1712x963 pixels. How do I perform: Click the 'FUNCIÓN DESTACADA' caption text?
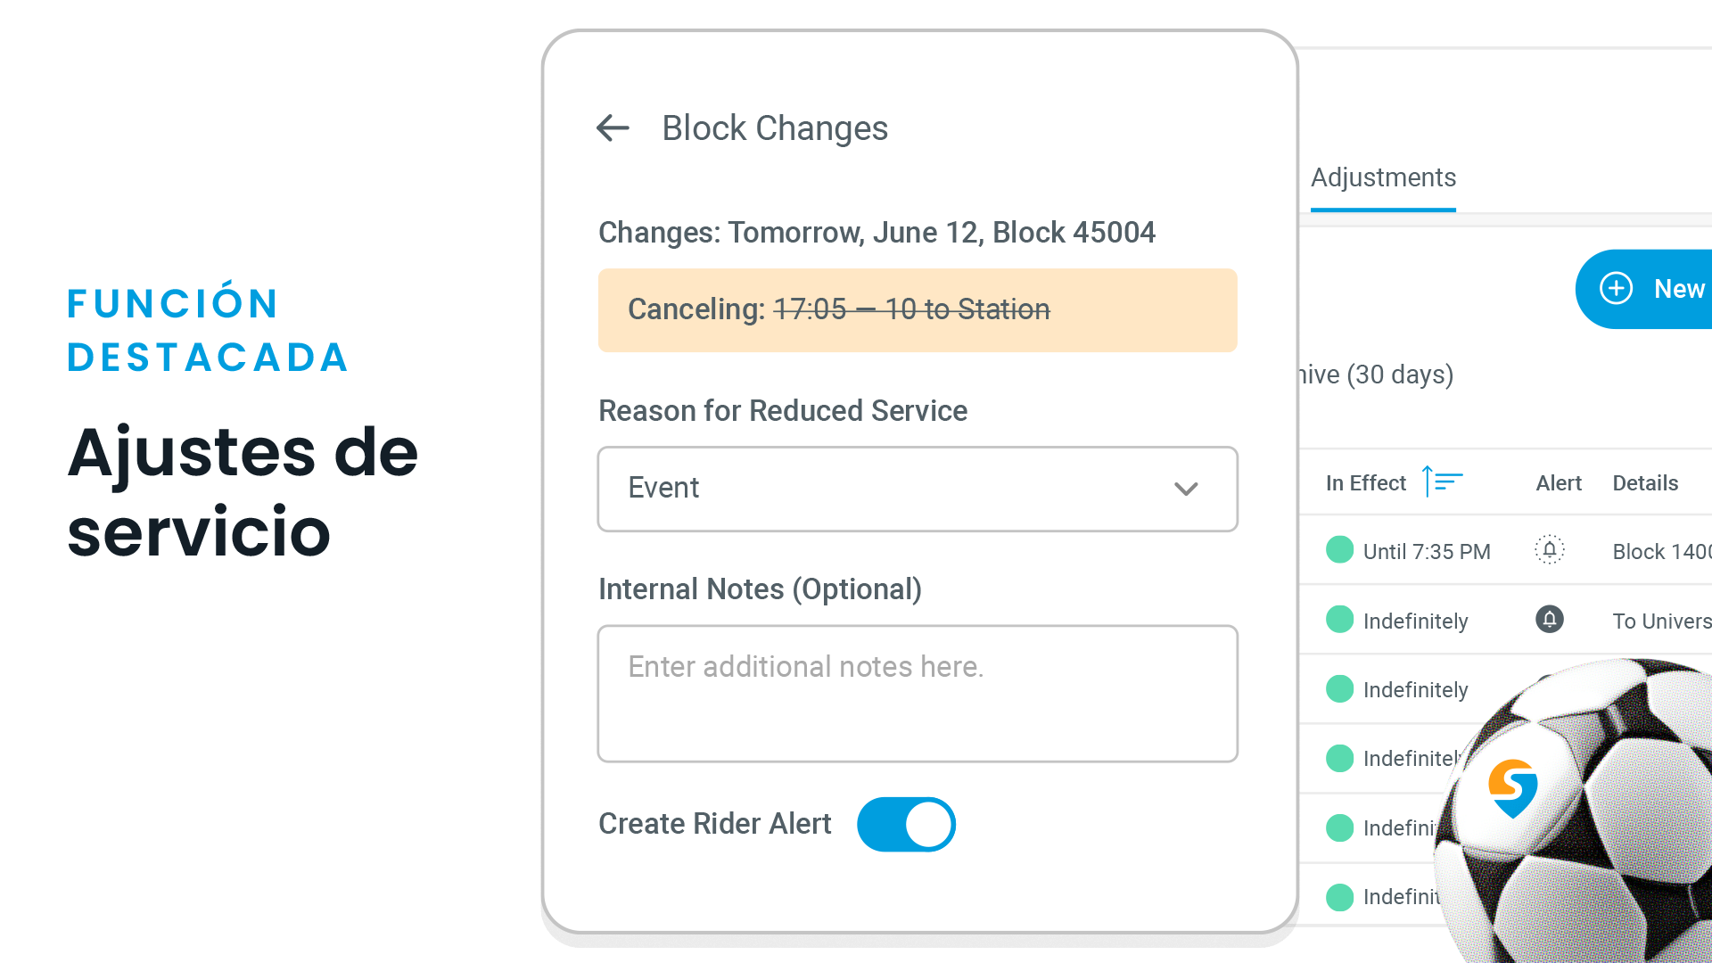(x=208, y=327)
